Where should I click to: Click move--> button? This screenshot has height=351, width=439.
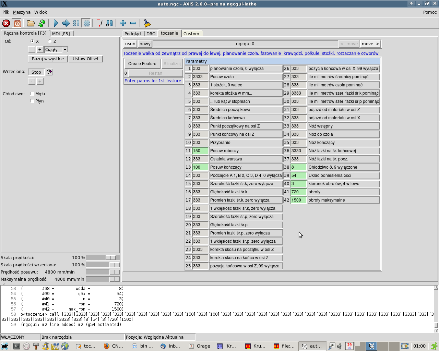[370, 44]
